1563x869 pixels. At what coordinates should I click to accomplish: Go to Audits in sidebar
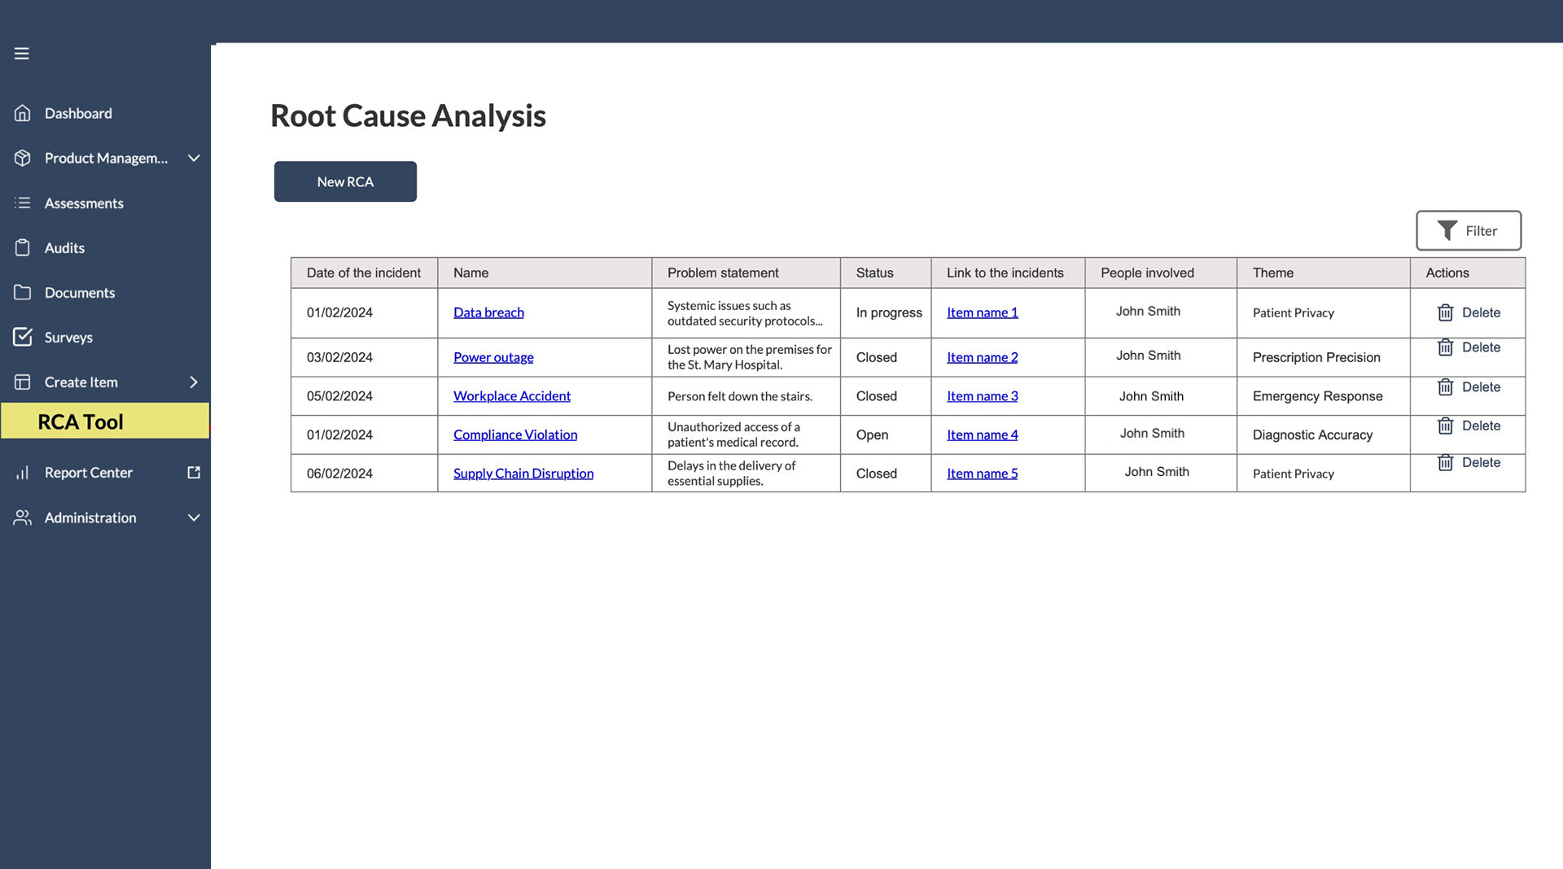click(x=64, y=247)
